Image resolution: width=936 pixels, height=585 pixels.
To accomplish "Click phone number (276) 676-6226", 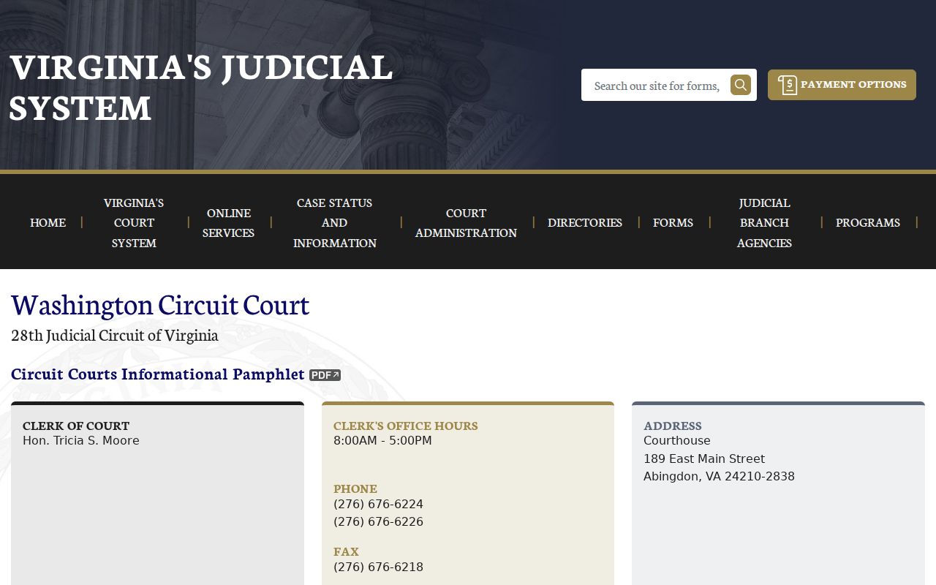I will coord(378,521).
